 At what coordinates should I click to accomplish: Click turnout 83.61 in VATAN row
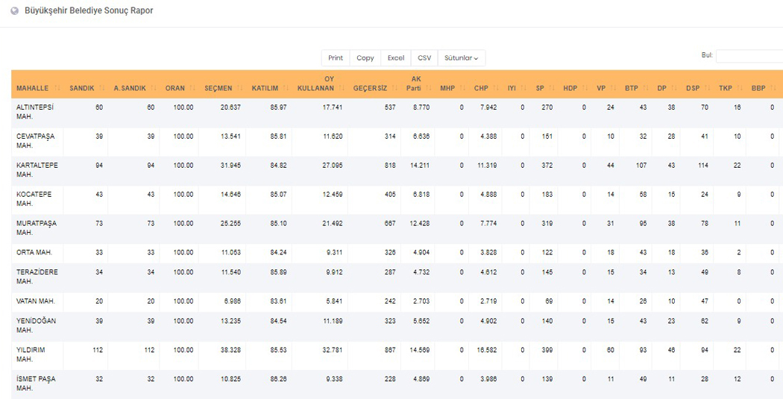tap(279, 301)
